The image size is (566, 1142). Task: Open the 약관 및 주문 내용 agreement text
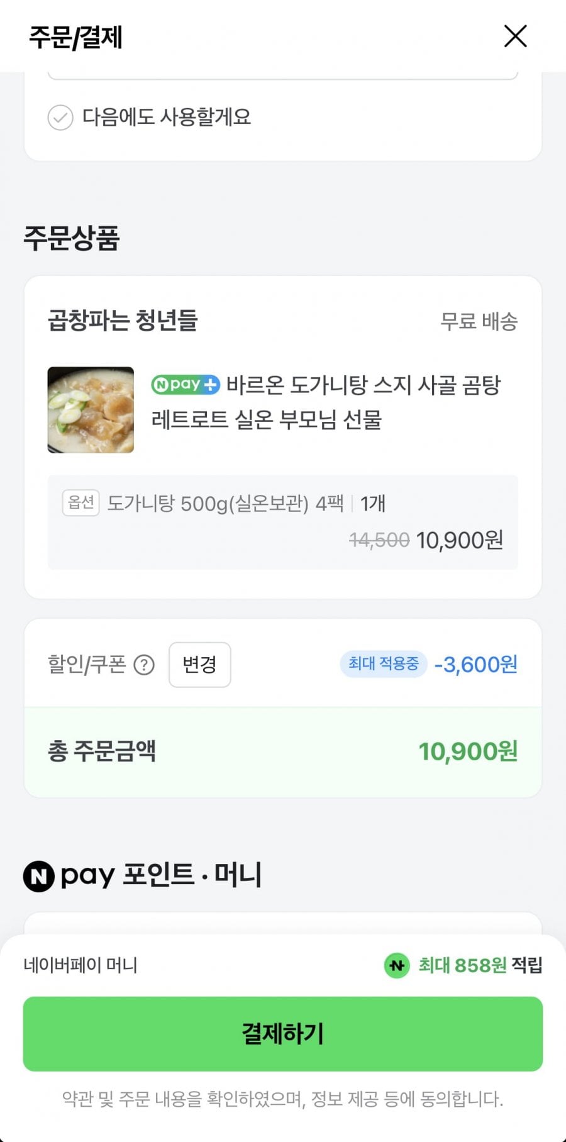(283, 1099)
